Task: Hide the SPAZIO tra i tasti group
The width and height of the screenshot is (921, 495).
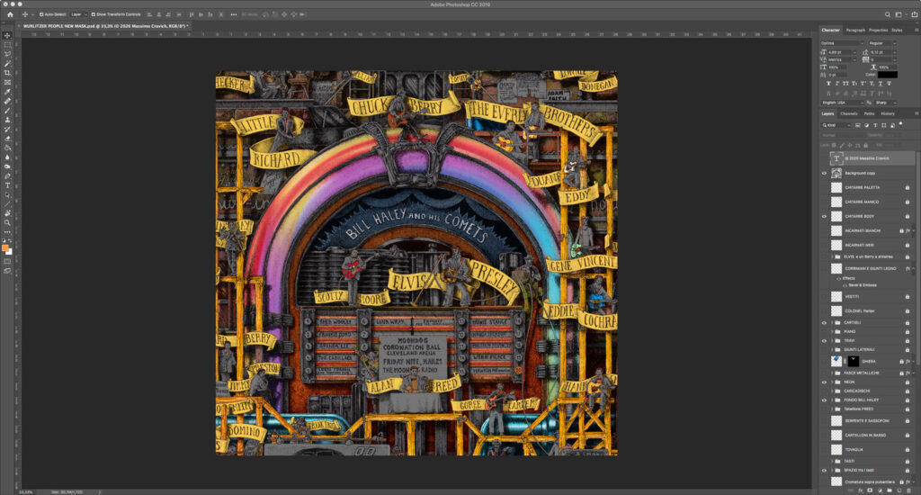Action: pyautogui.click(x=824, y=471)
